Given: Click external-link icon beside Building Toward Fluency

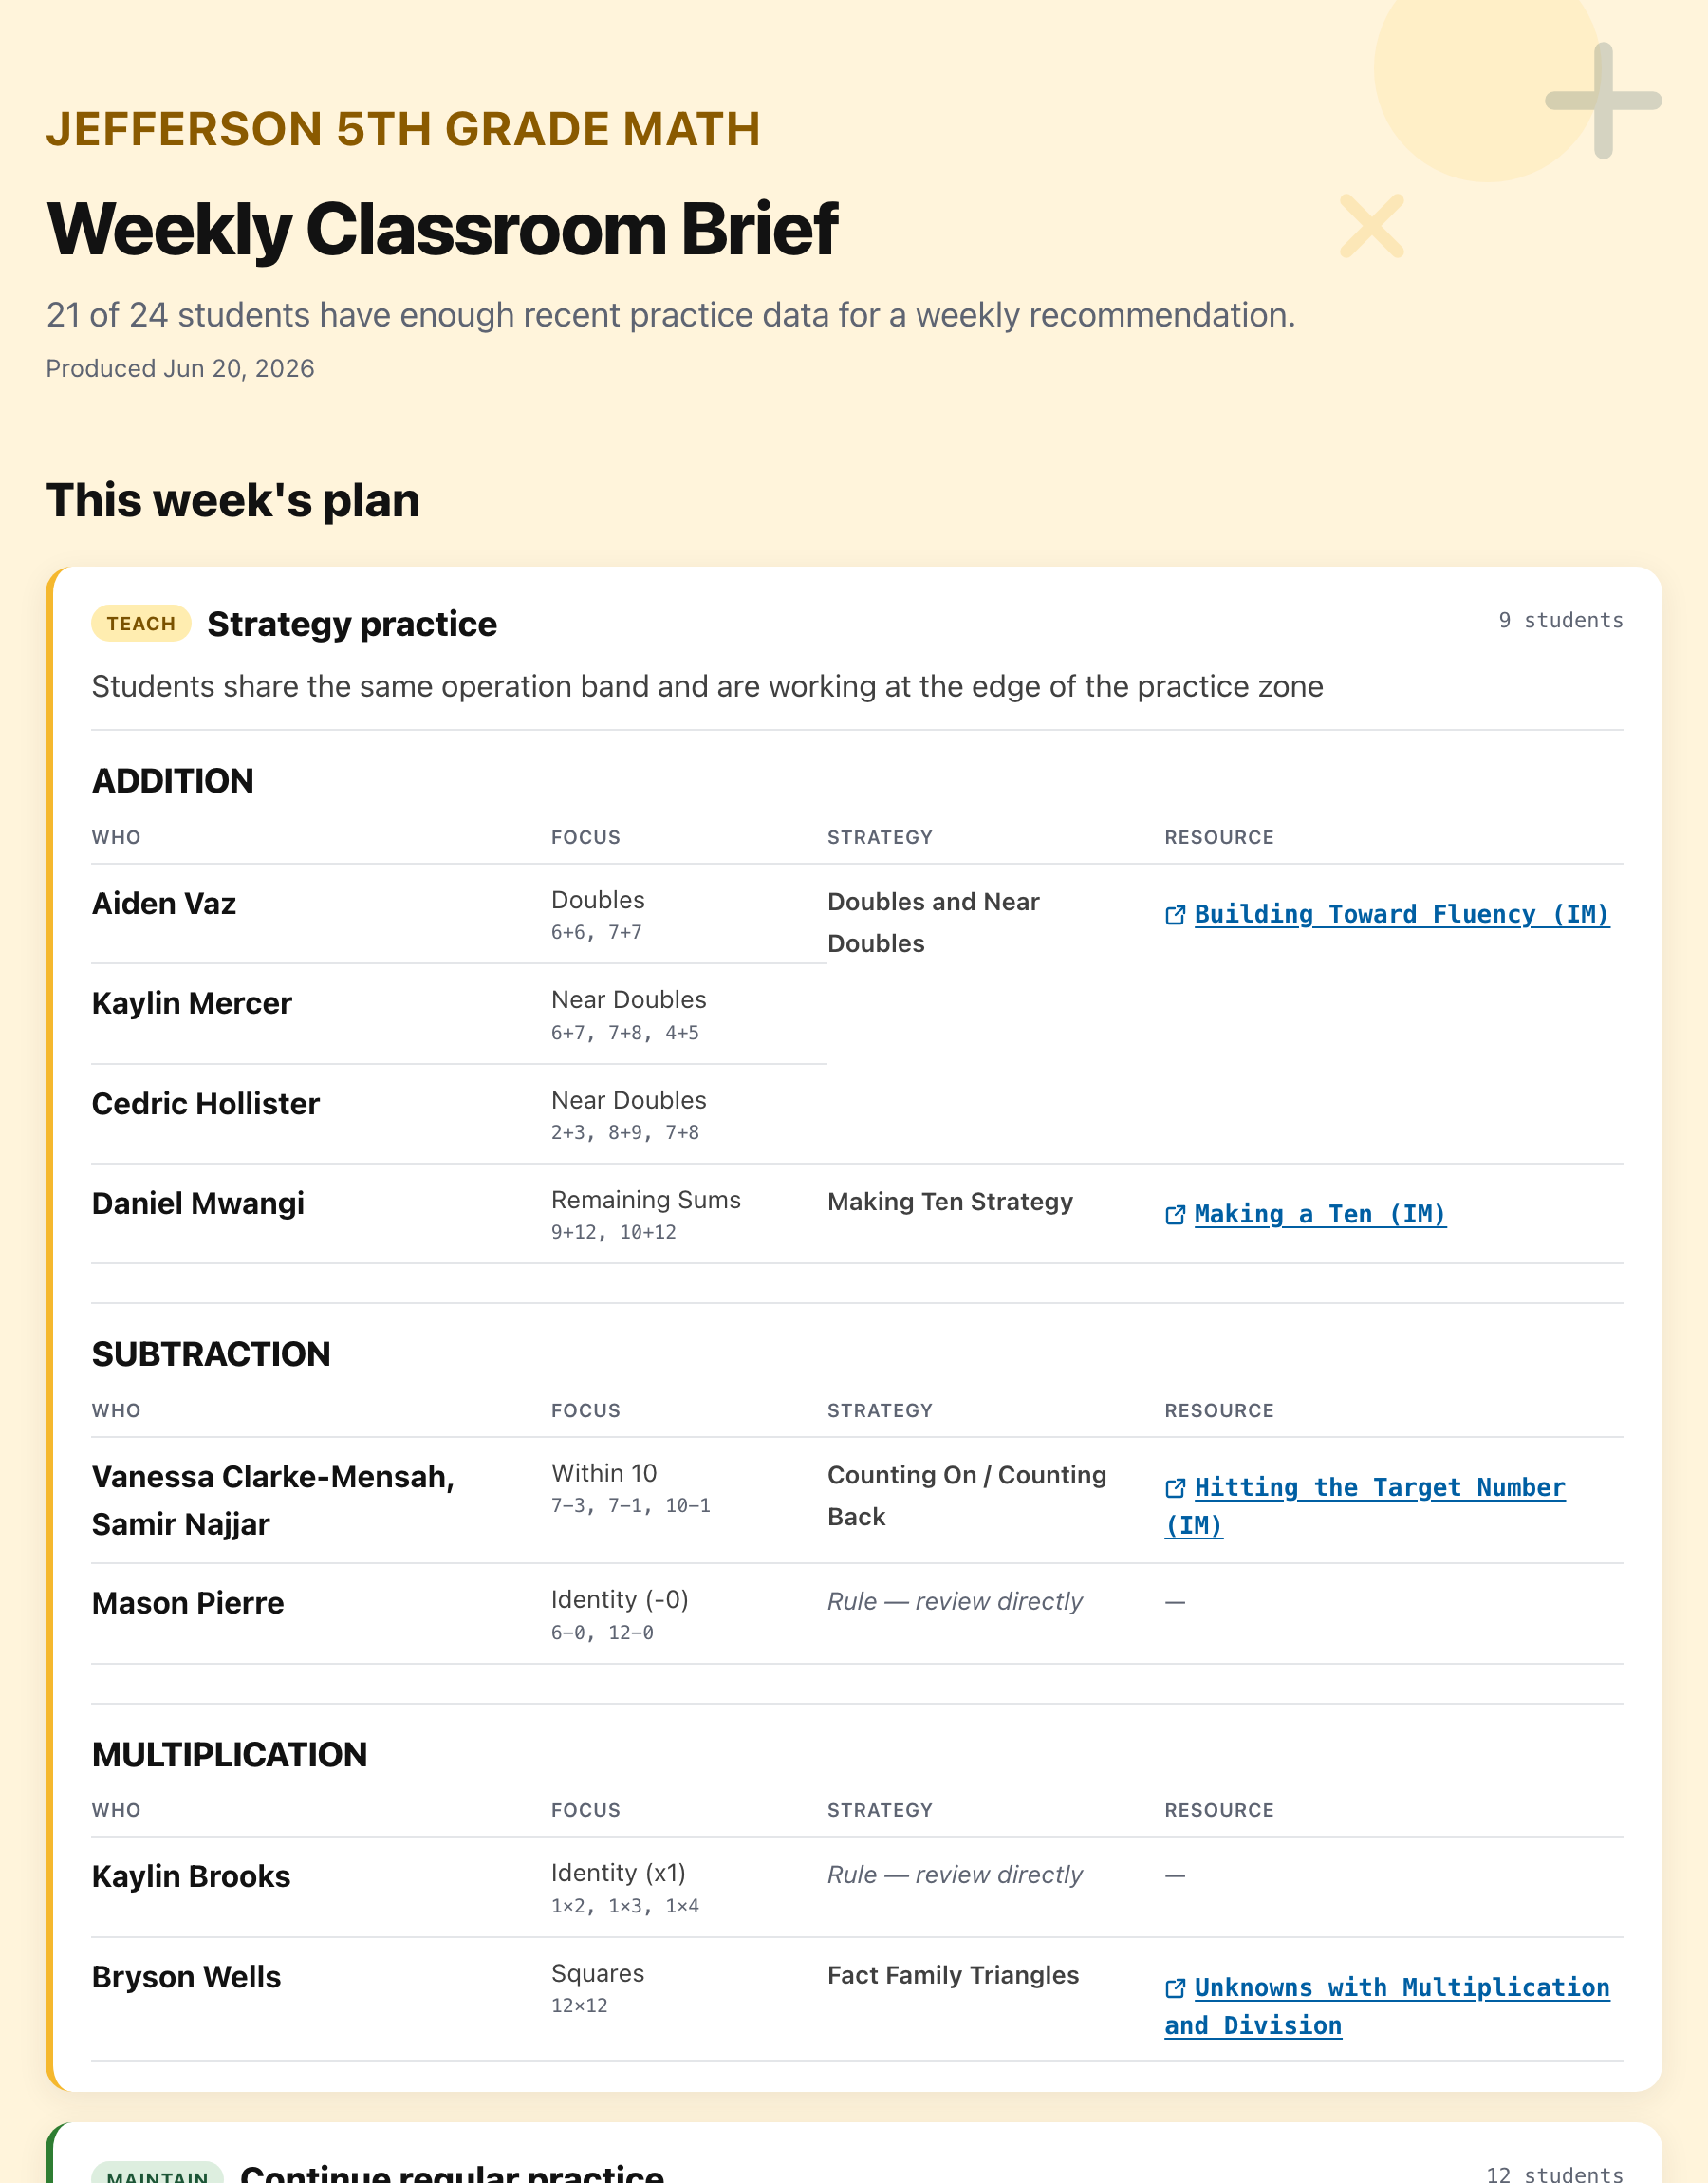Looking at the screenshot, I should click(x=1175, y=915).
